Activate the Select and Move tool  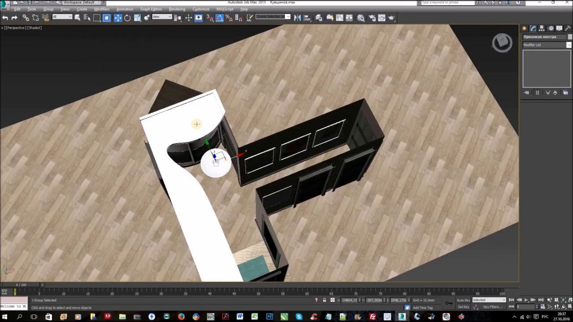click(x=118, y=18)
